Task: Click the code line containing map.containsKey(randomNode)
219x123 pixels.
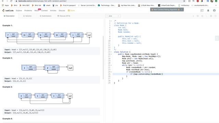Action: 166,74
